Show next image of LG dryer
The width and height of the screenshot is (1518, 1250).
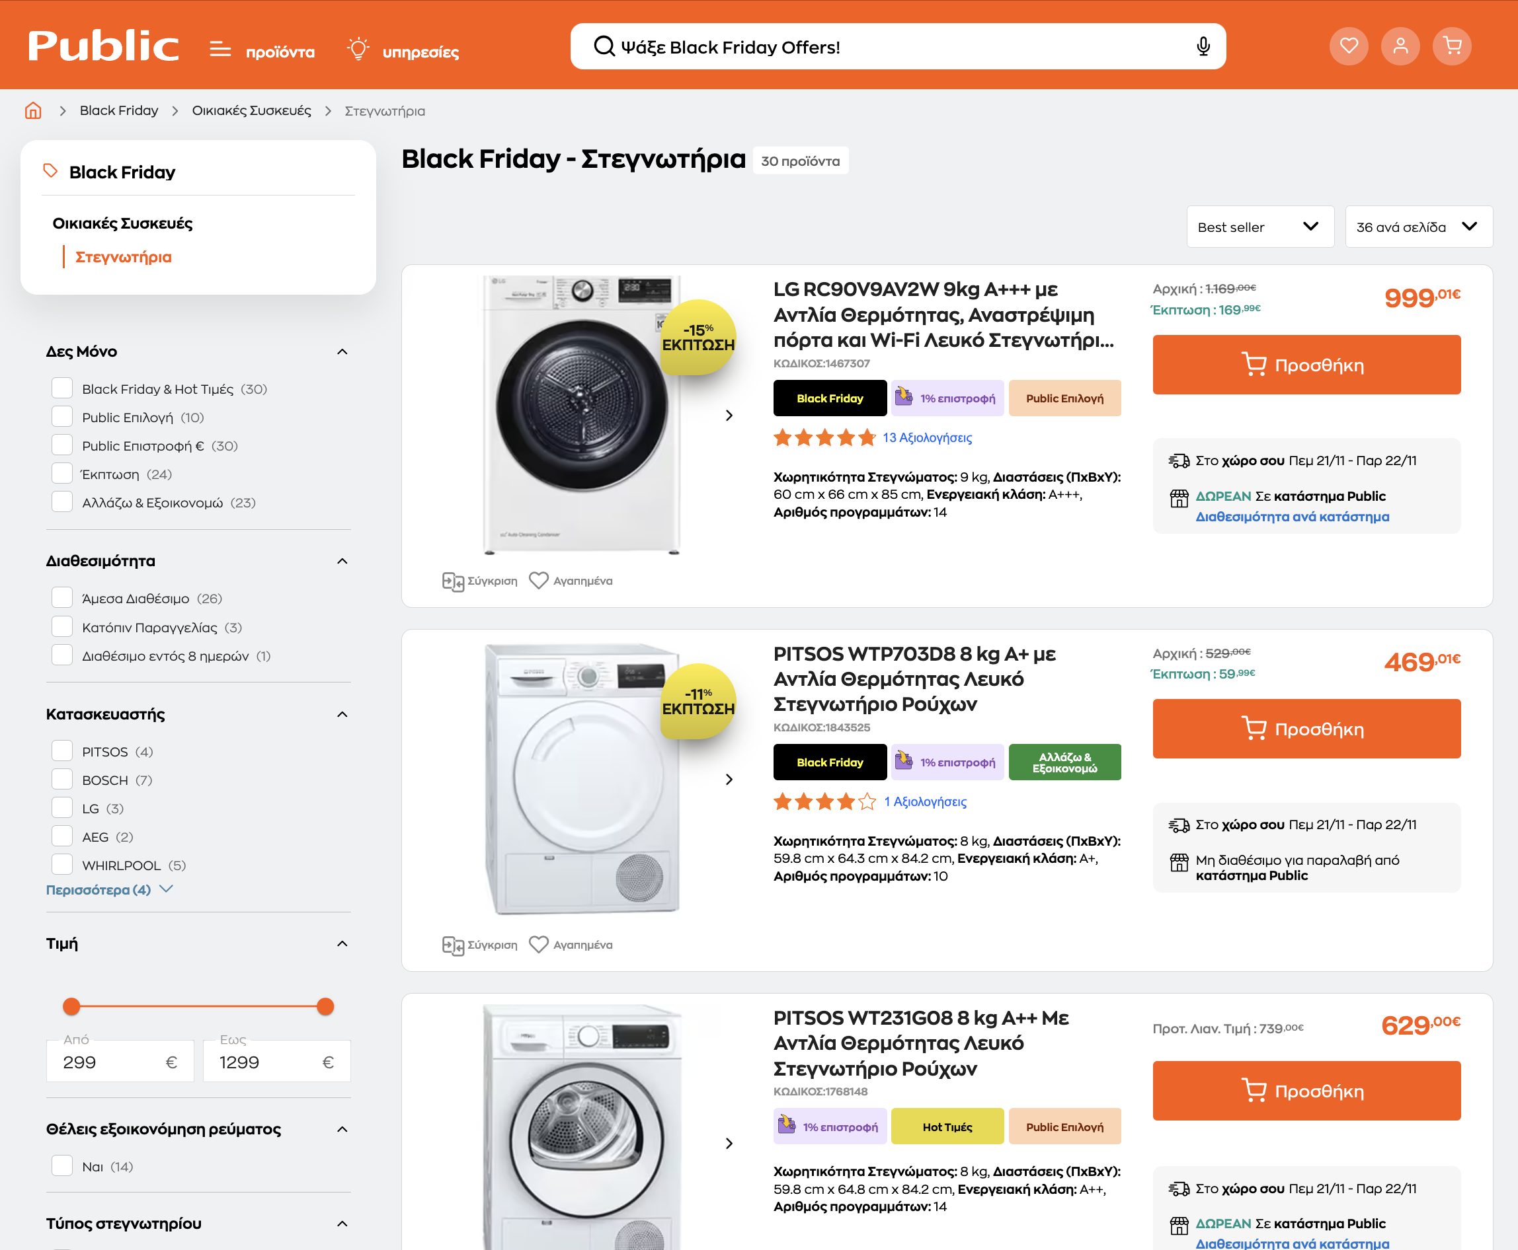pos(729,416)
